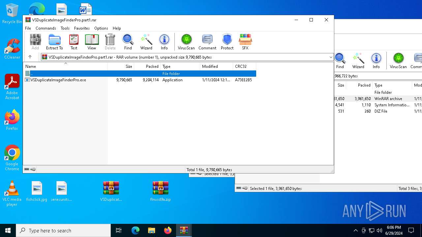The width and height of the screenshot is (422, 237).
Task: Select 'System Informatio...' row in background window
Action: point(378,105)
